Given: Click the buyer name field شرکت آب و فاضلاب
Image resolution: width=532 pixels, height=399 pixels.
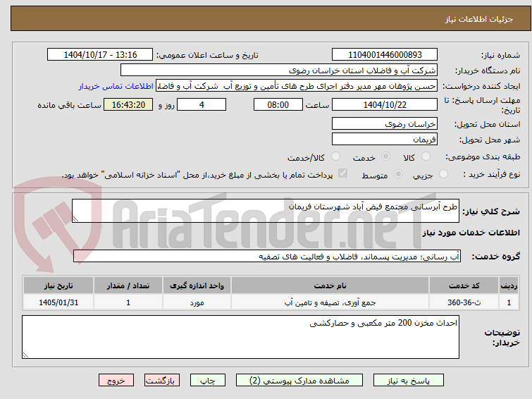Looking at the screenshot, I should [279, 70].
